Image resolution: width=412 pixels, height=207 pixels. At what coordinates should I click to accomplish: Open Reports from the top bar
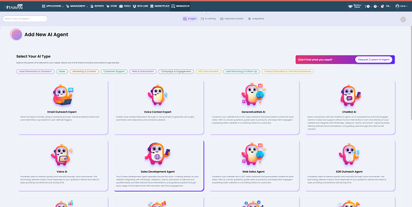click(x=97, y=6)
